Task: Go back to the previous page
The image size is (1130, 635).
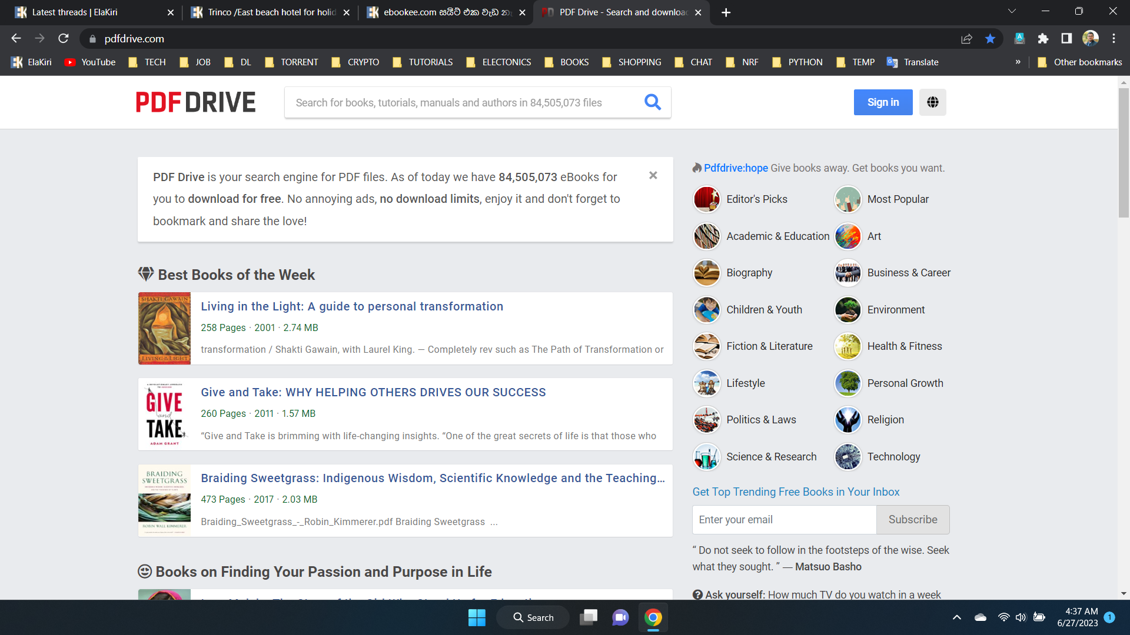Action: tap(16, 39)
